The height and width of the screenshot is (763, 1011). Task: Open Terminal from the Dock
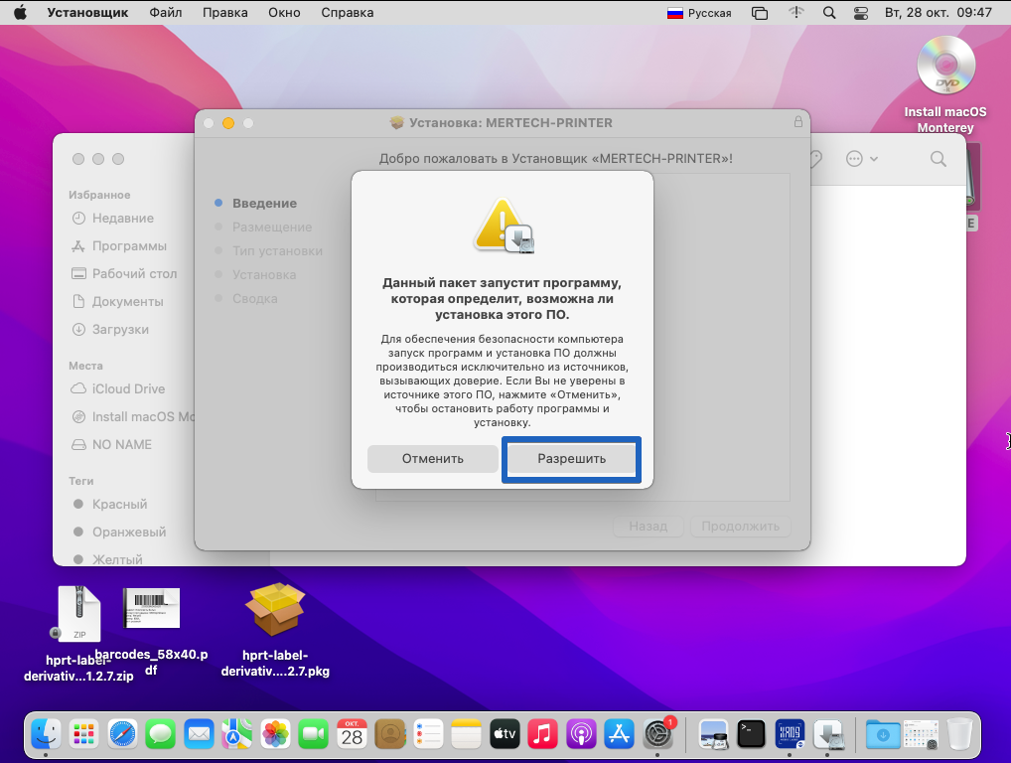pos(751,734)
